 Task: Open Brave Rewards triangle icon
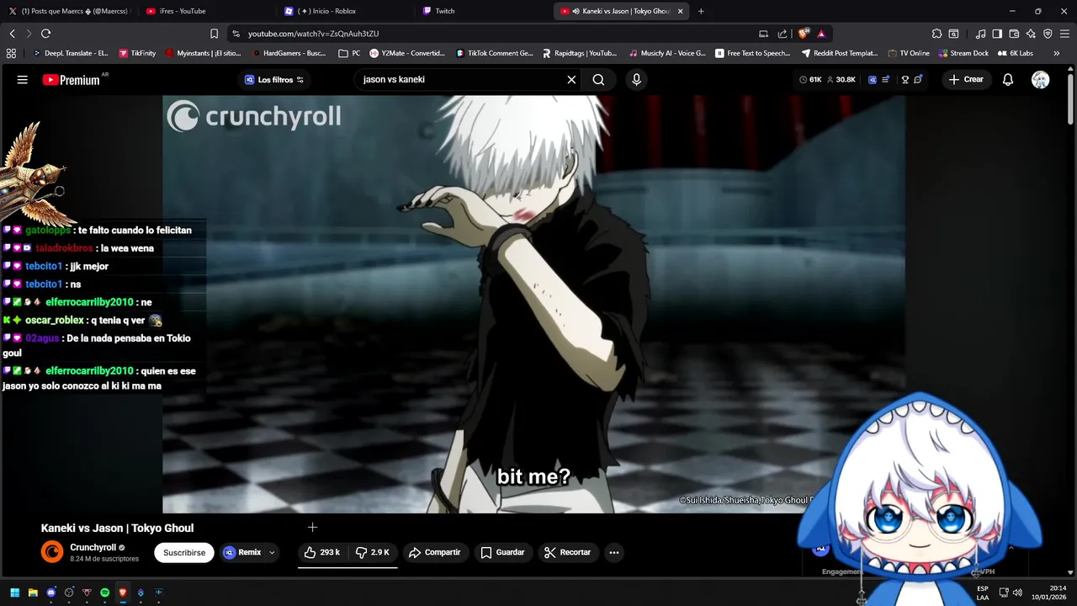pyautogui.click(x=821, y=34)
